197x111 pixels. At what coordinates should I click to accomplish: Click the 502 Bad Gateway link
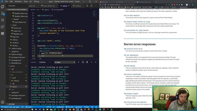pos(129,66)
